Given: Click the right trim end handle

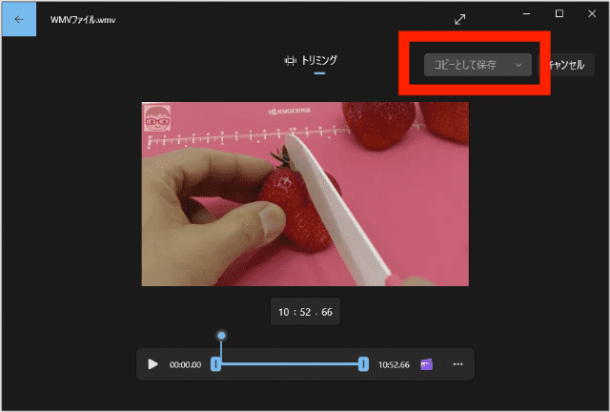Looking at the screenshot, I should tap(363, 364).
